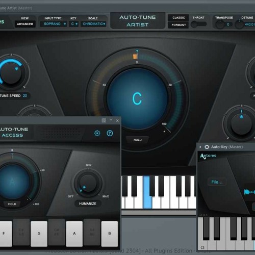Image resolution: width=255 pixels, height=255 pixels.
Task: Click the Antares logo in Auto-Key
Action: [x=208, y=157]
